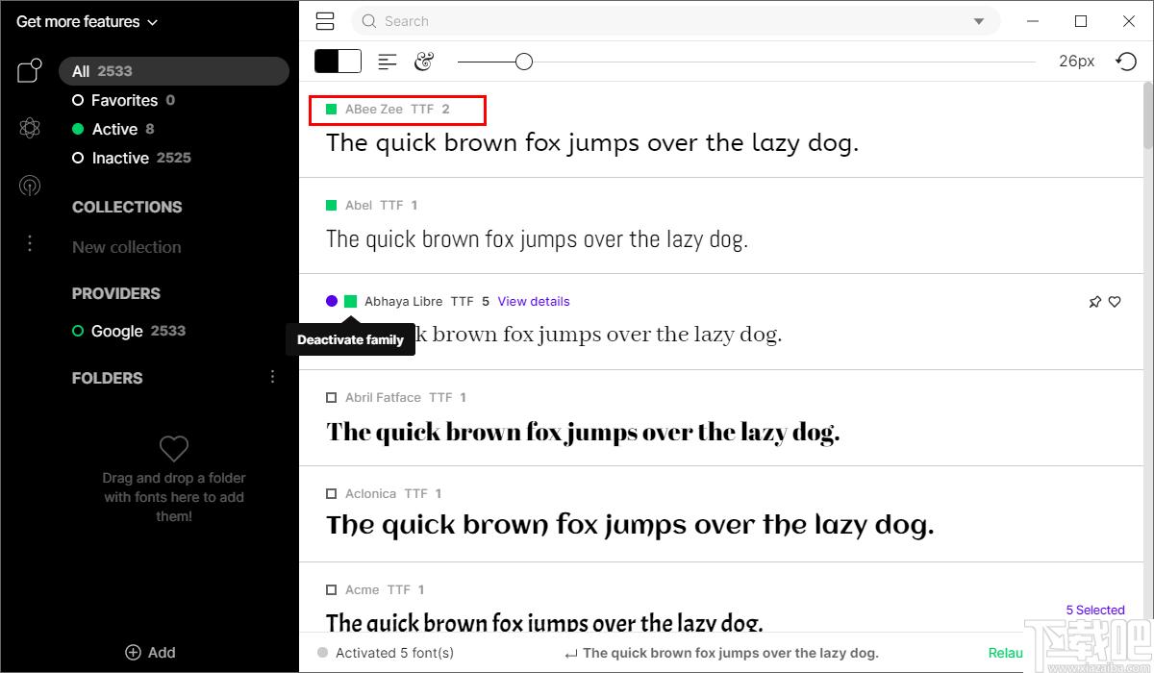Reset preview settings with the circular arrow
Screen dimensions: 1154x673
[1126, 62]
